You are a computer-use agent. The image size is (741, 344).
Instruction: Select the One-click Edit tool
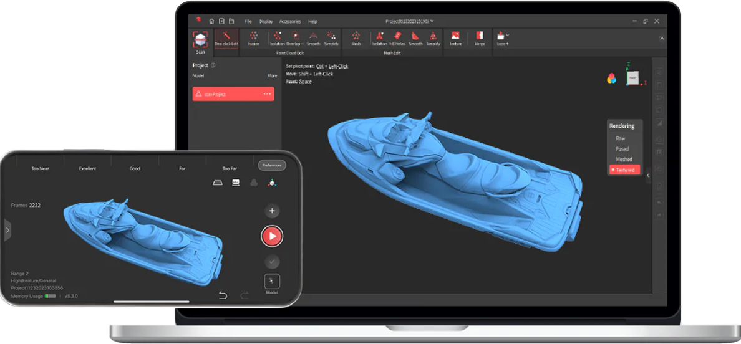(x=226, y=37)
